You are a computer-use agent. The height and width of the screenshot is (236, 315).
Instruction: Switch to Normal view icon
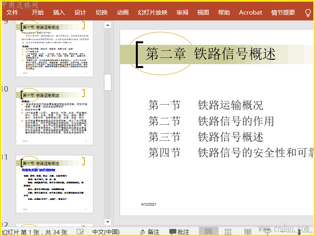(x=209, y=232)
